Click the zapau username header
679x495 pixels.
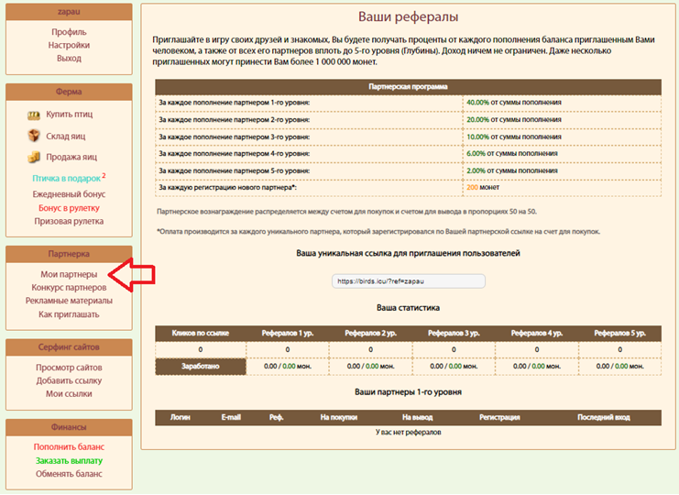pos(69,12)
